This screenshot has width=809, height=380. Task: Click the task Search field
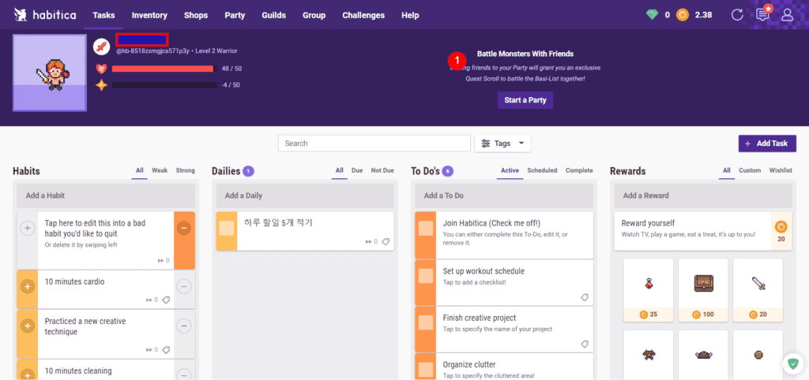[374, 143]
